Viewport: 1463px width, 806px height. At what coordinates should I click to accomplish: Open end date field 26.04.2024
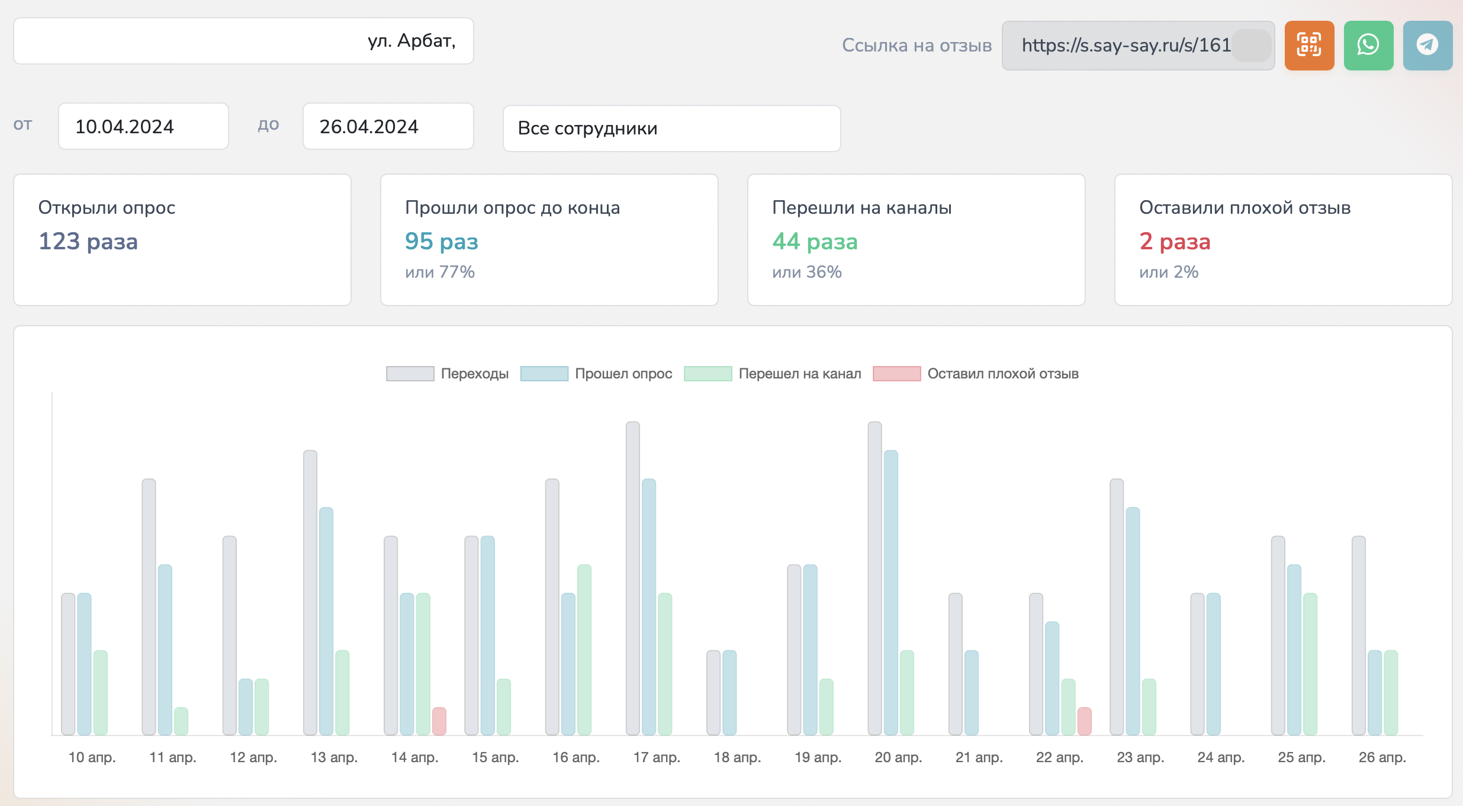[x=388, y=126]
